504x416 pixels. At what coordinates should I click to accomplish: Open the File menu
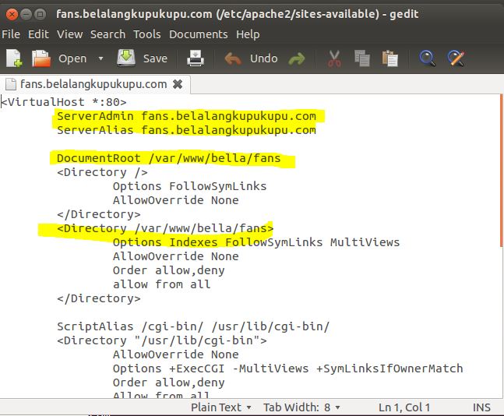tap(11, 34)
